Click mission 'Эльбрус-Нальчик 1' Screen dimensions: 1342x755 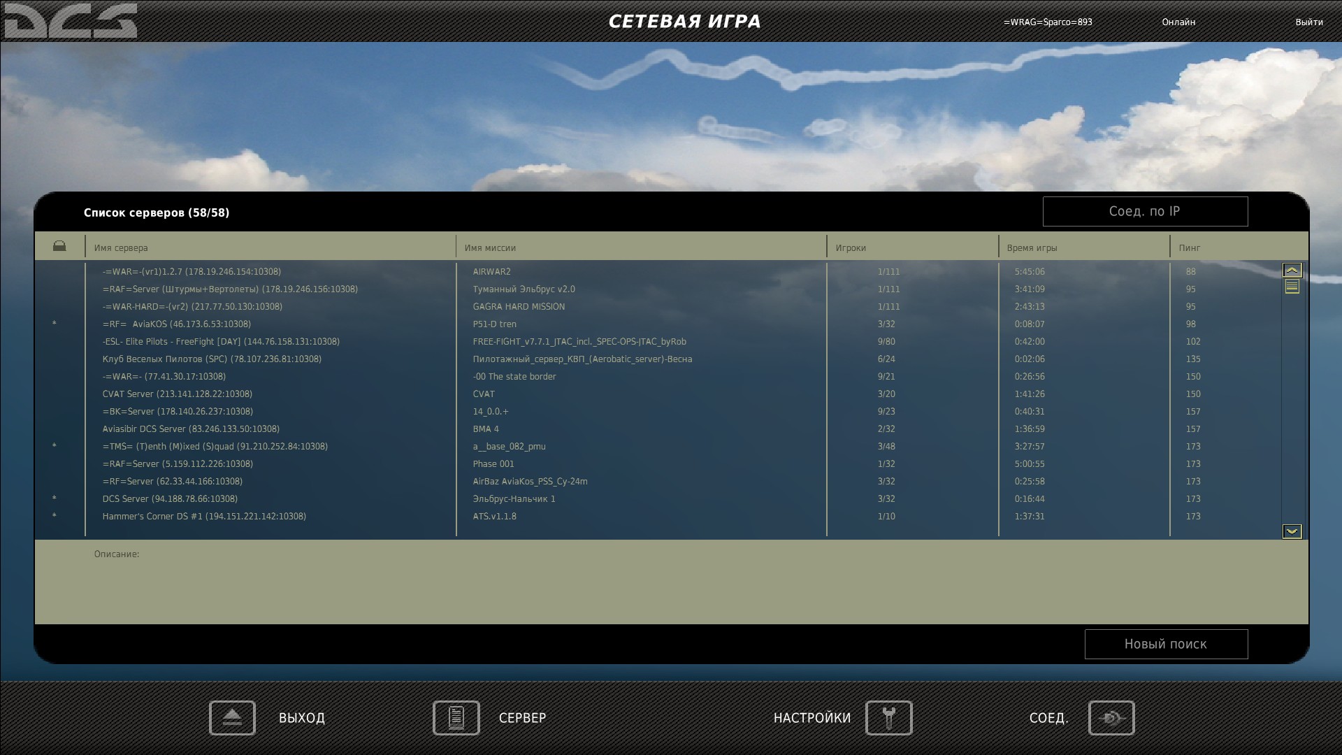point(514,498)
